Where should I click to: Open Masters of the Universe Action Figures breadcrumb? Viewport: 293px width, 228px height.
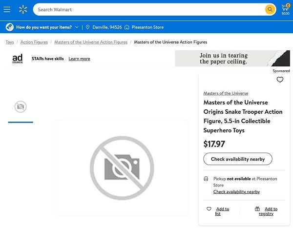[91, 42]
